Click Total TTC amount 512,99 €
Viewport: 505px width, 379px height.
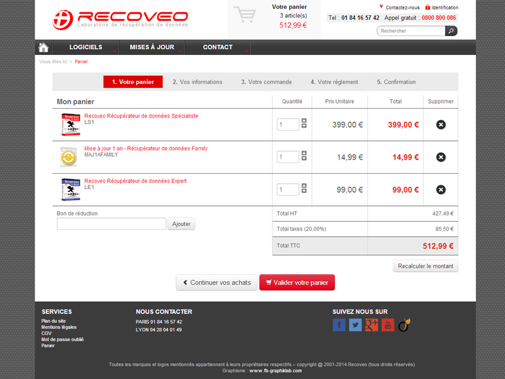pyautogui.click(x=438, y=246)
